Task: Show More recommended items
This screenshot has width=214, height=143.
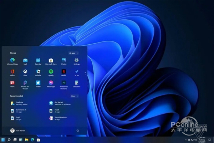Action: click(75, 96)
